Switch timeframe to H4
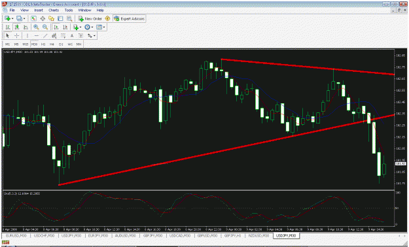 click(x=52, y=44)
